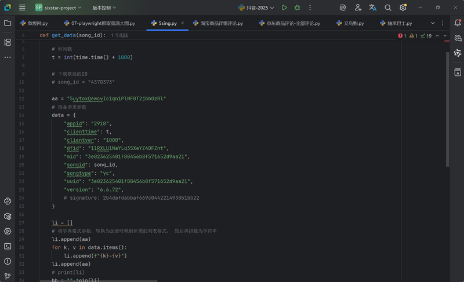
Task: Click the vertical editor scrollbar
Action: point(447,109)
